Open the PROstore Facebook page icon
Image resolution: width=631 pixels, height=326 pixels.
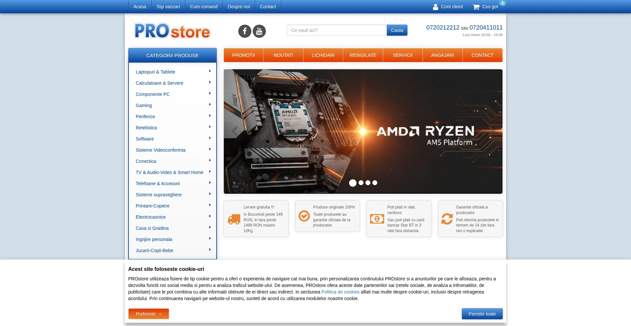245,31
